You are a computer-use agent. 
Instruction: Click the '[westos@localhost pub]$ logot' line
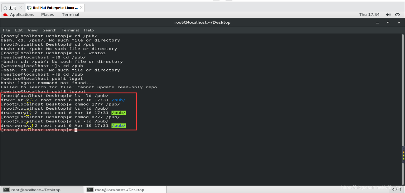coord(42,79)
